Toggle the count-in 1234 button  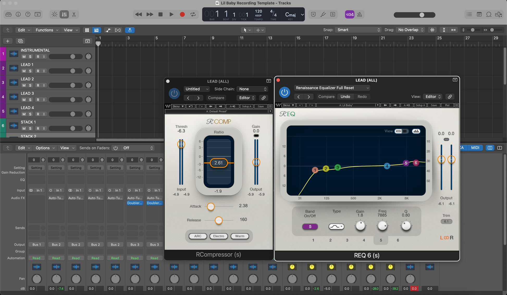tap(349, 15)
